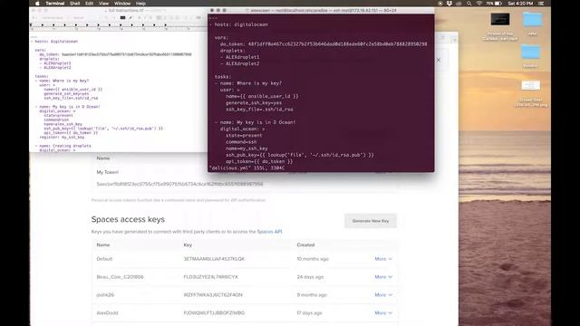Click the key value 3ETMAAM6LUAF4537KLQK
Image resolution: width=580 pixels, height=326 pixels.
click(214, 259)
